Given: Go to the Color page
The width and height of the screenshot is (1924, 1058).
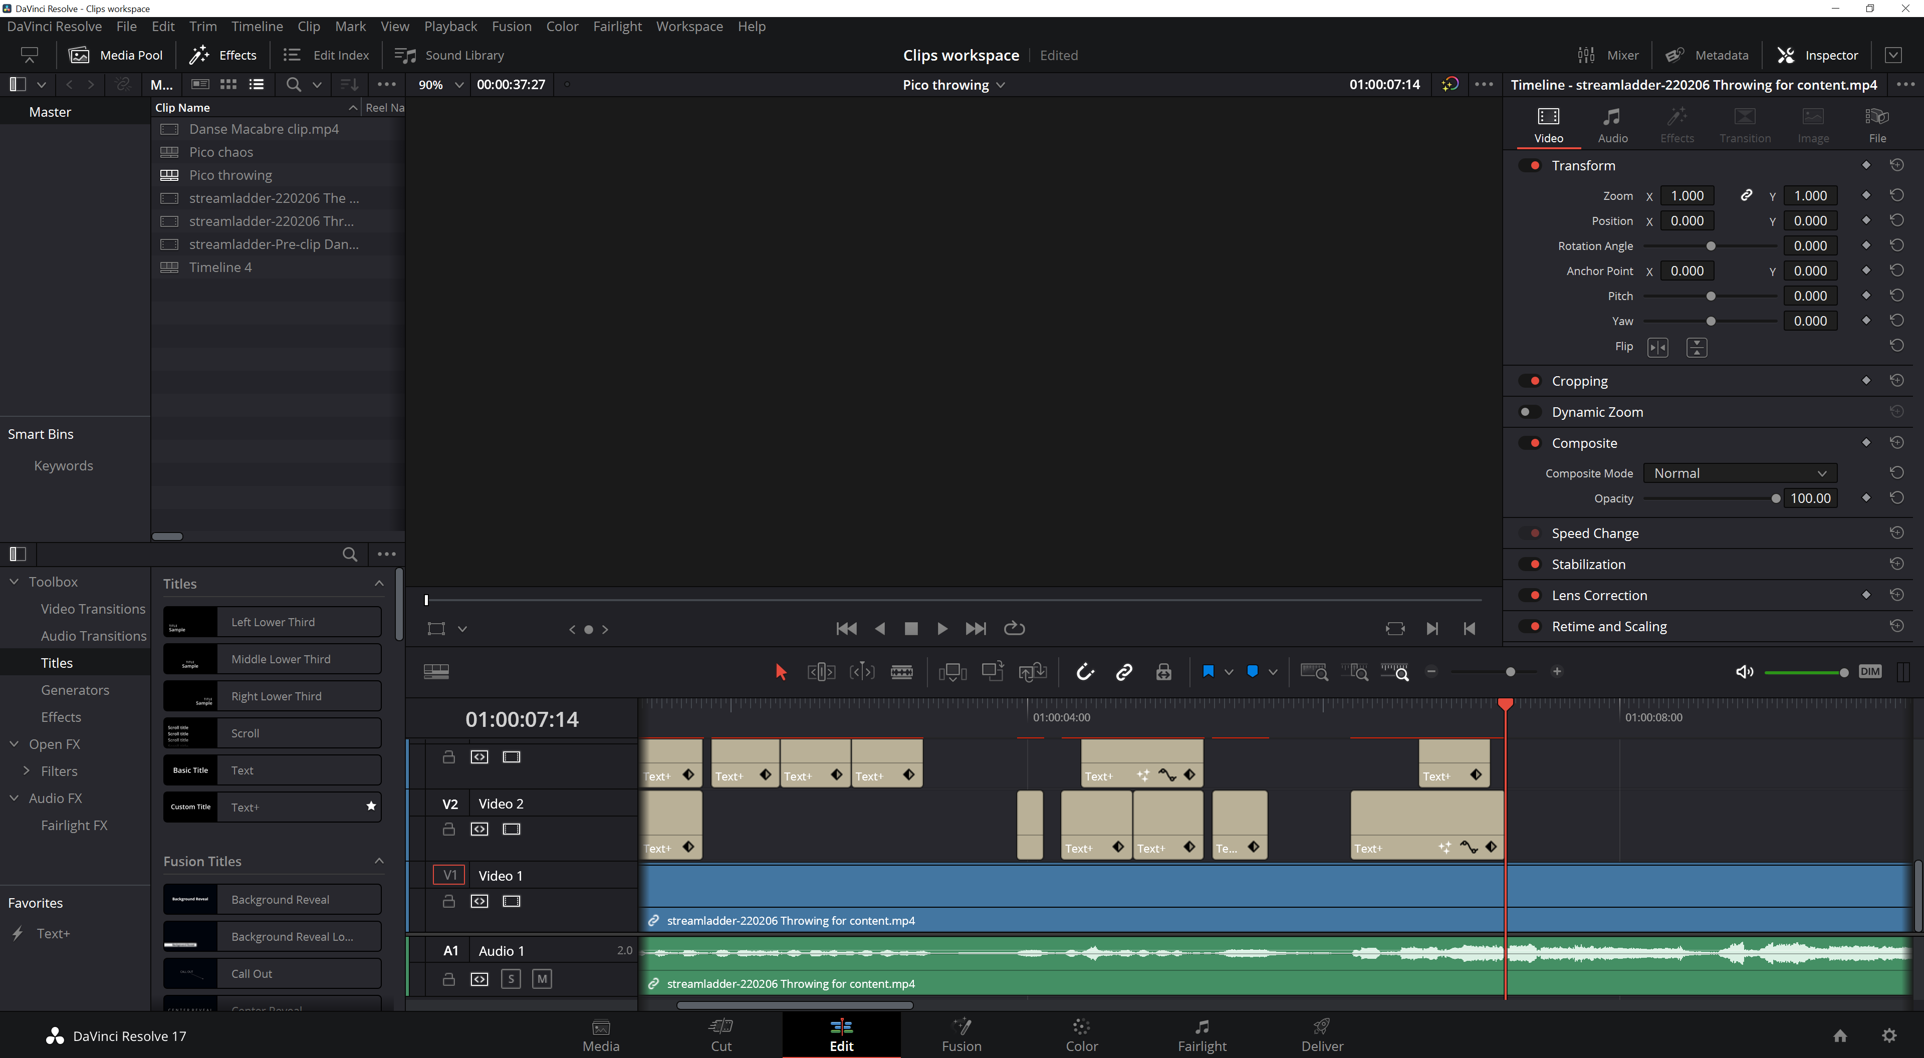Looking at the screenshot, I should [1082, 1035].
